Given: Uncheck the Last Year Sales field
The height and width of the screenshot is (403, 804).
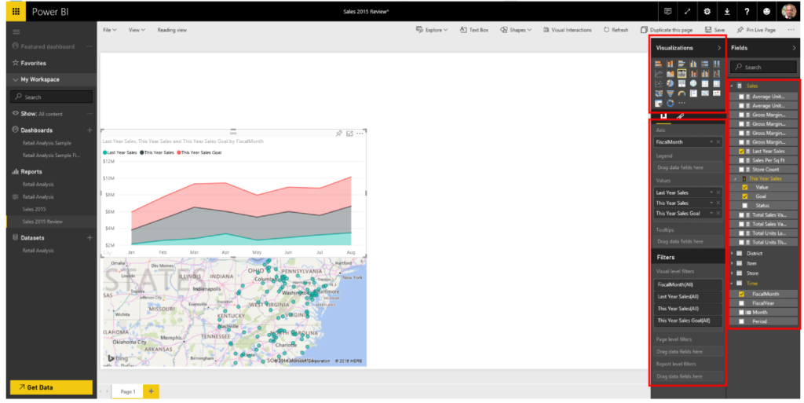Looking at the screenshot, I should pos(741,152).
